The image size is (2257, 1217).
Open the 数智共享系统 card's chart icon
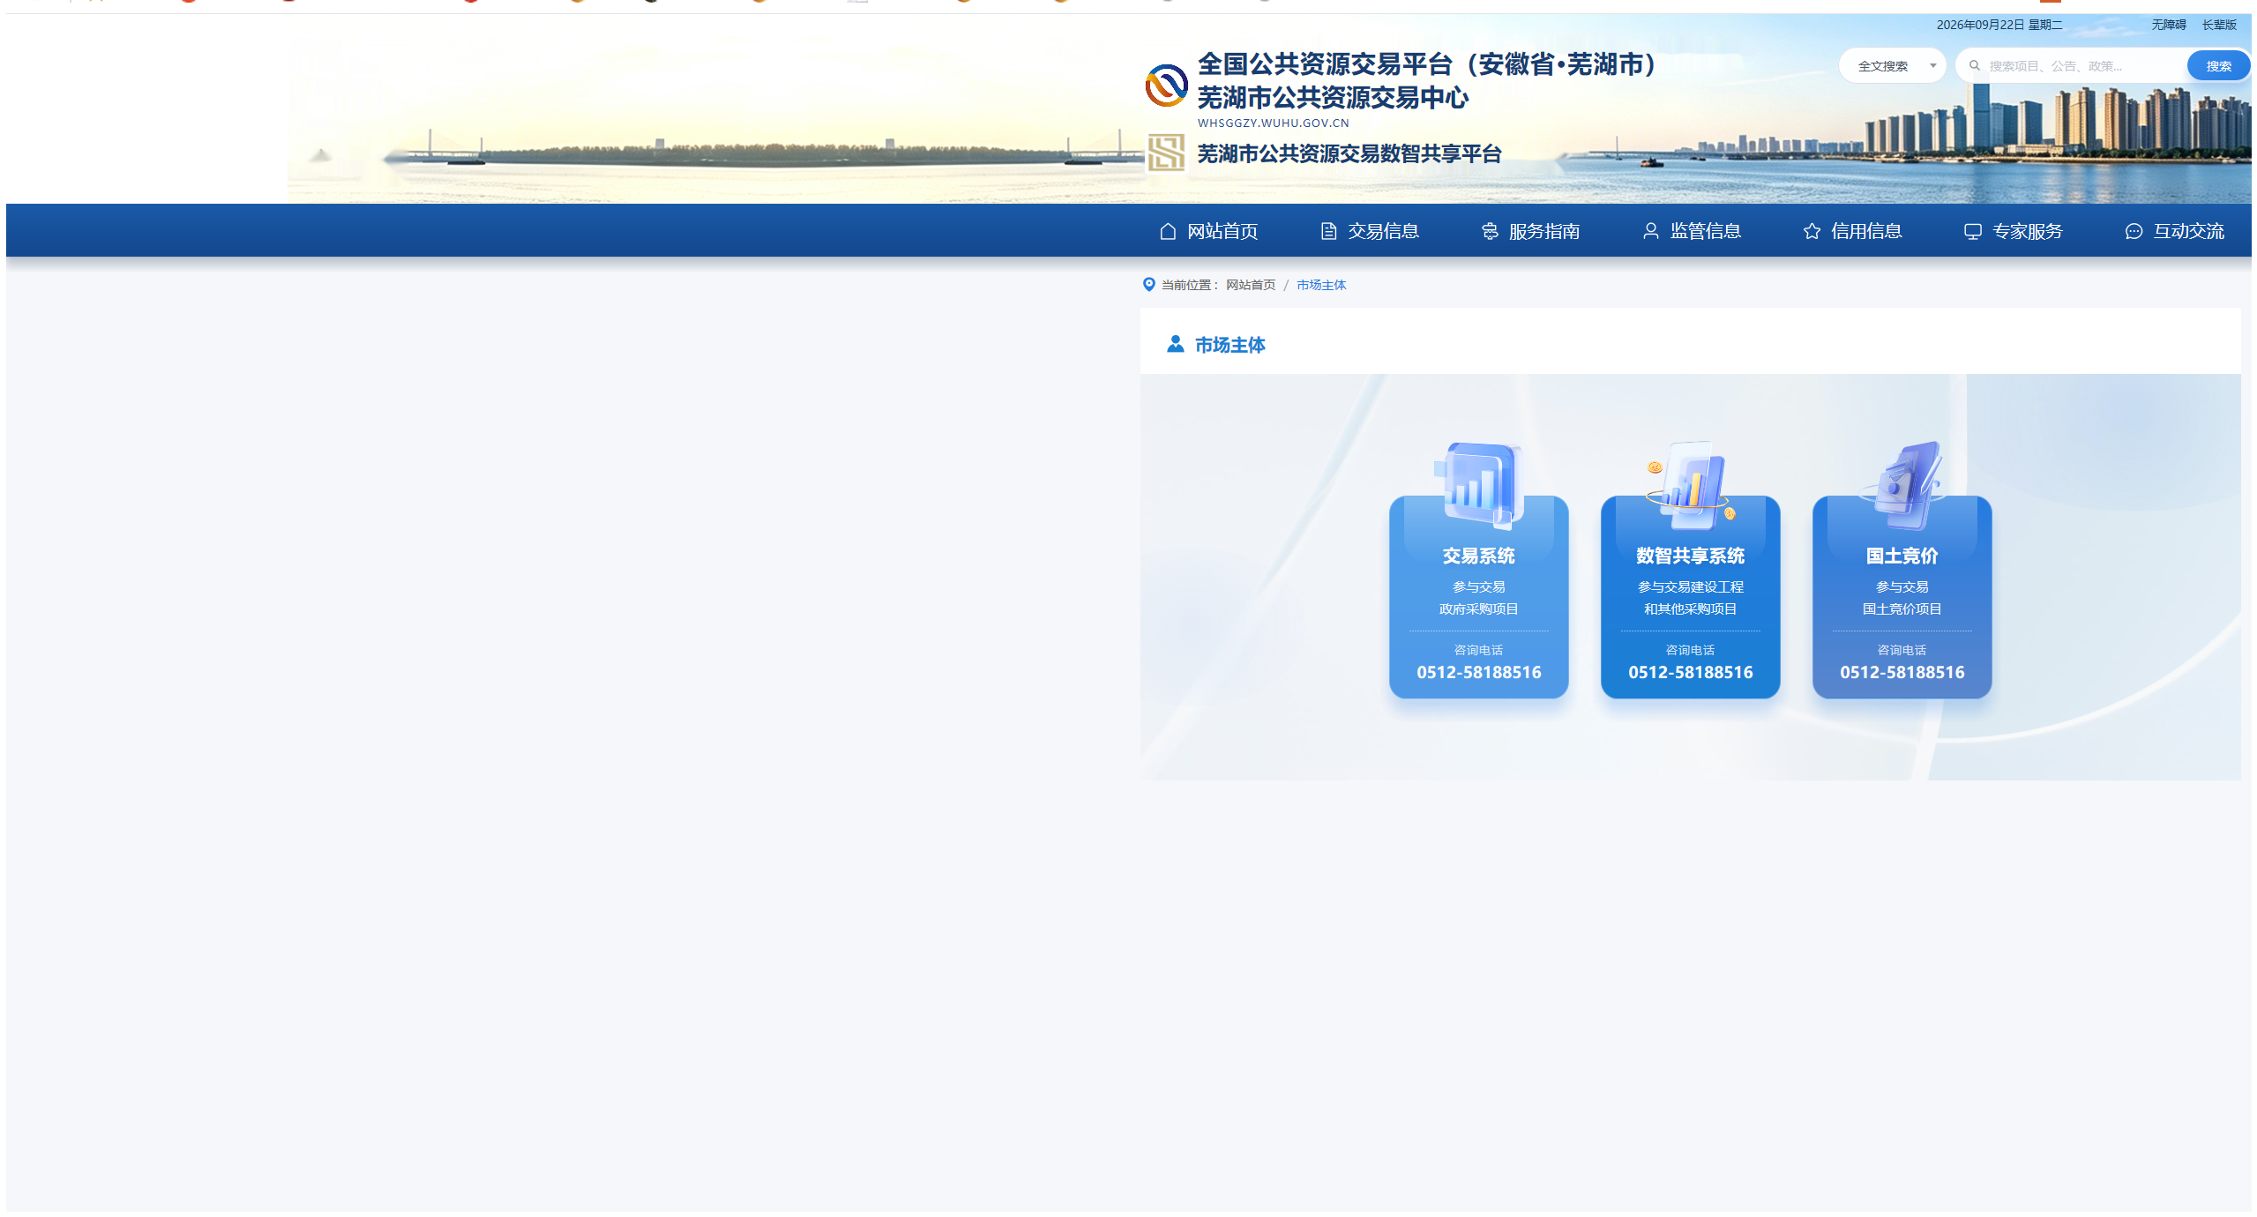[1690, 485]
